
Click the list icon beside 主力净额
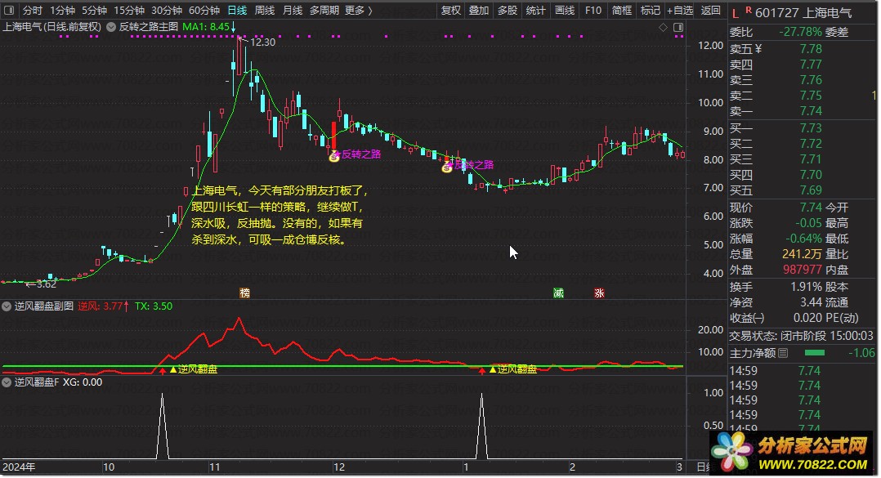(783, 353)
